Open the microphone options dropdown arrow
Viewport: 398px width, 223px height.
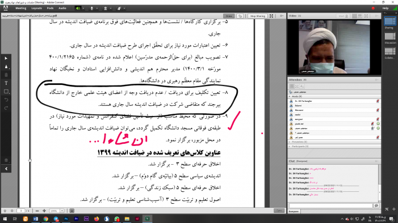[x=97, y=8]
